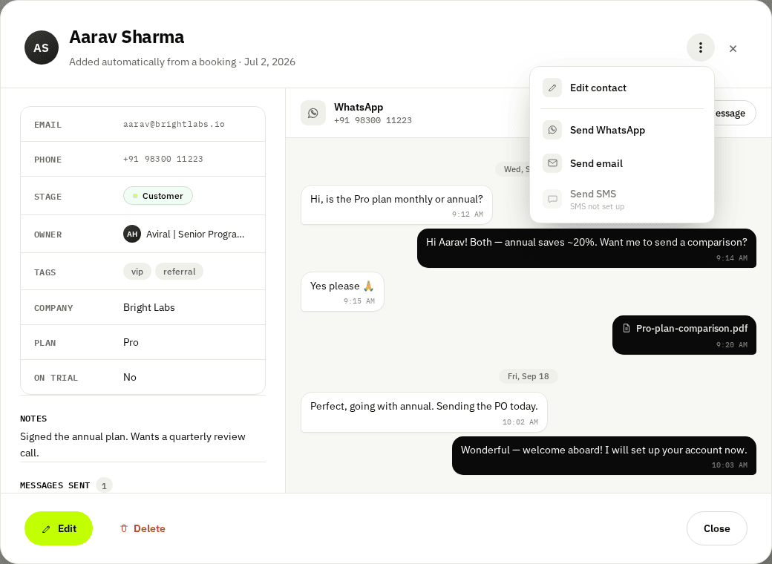
Task: Click the speech bubble icon beside Send SMS
Action: coord(552,199)
